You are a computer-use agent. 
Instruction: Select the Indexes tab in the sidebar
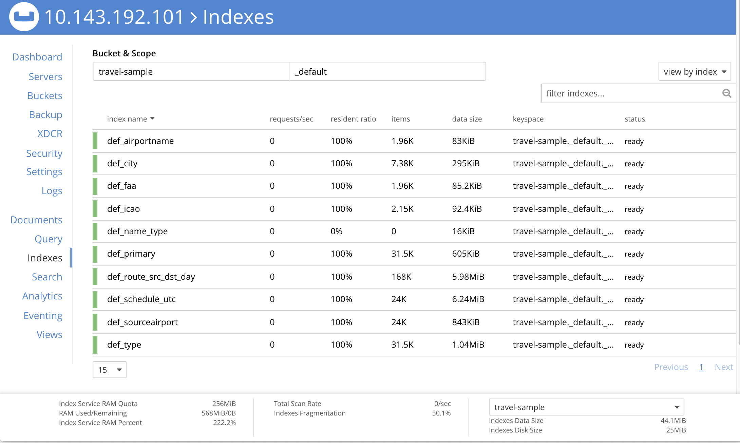pyautogui.click(x=45, y=258)
